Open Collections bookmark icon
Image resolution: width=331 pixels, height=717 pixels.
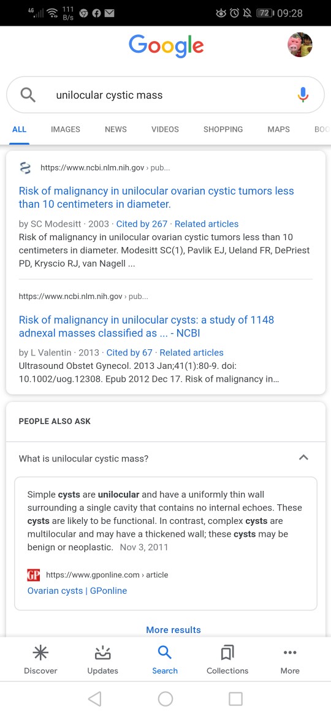pyautogui.click(x=227, y=653)
